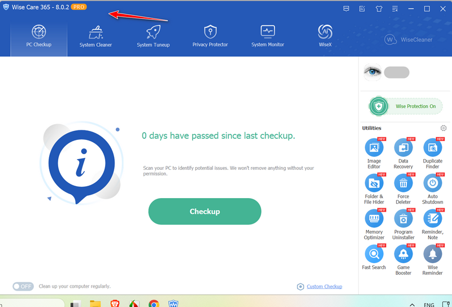Viewport: 452px width, 307px height.
Task: Open Program Uninstaller utility
Action: tap(403, 225)
